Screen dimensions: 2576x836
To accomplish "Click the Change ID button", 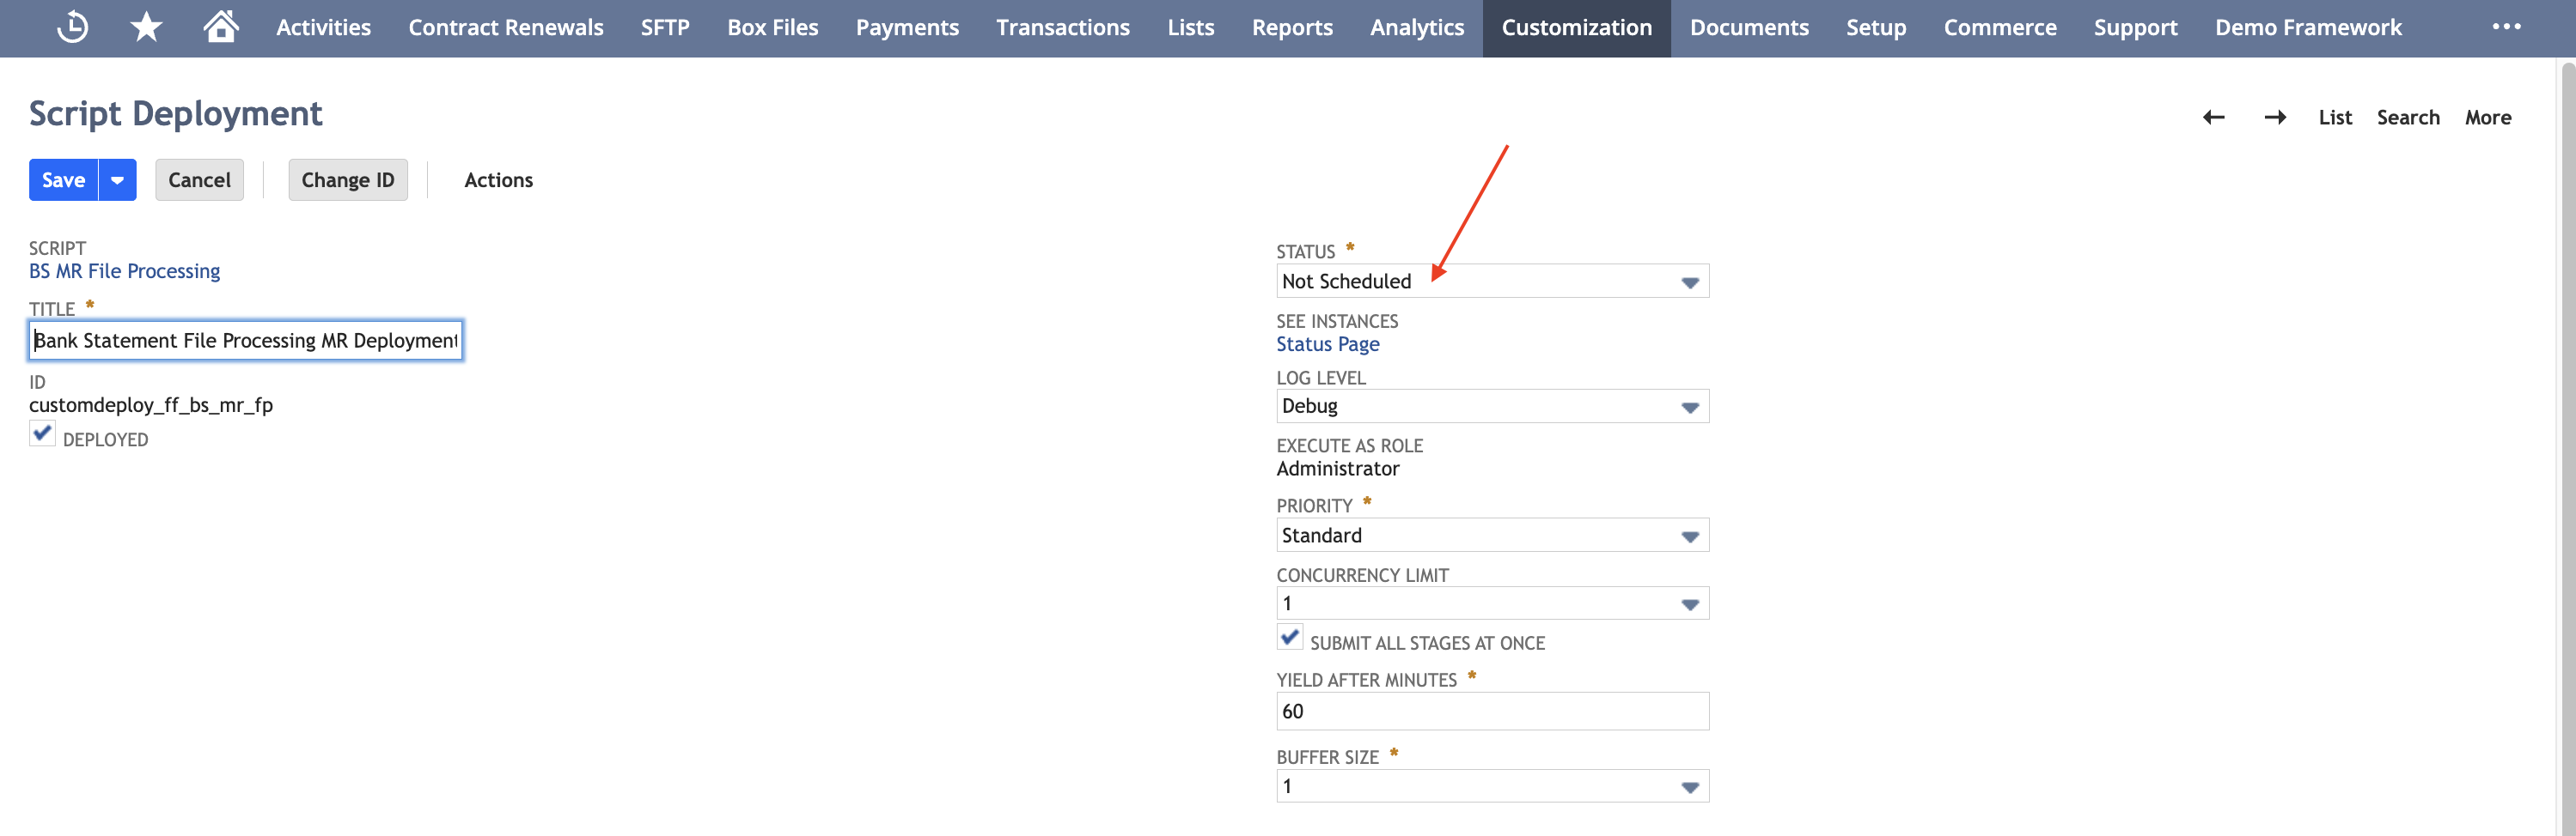I will pos(348,179).
